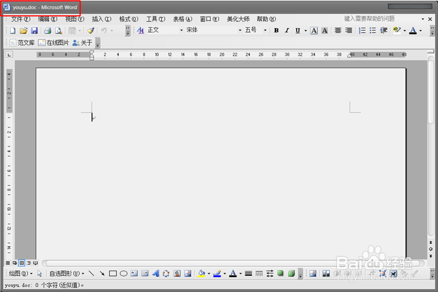Align text to the right

click(x=349, y=31)
